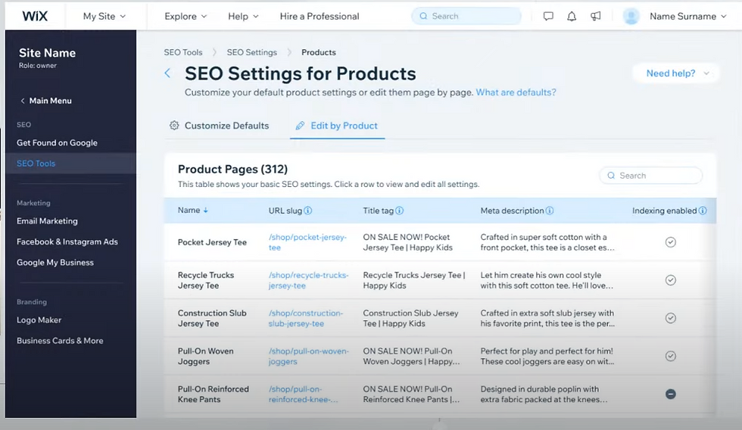Click the back arrow beside the page title
This screenshot has height=430, width=742.
point(167,73)
